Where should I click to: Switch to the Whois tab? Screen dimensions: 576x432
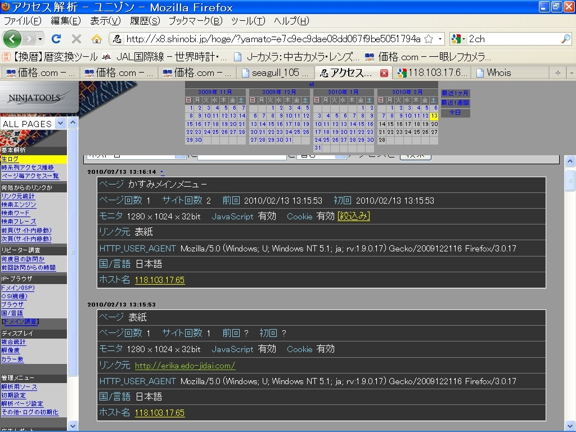coord(498,73)
